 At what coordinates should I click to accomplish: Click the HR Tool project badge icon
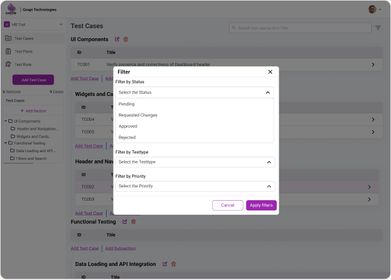tap(7, 24)
